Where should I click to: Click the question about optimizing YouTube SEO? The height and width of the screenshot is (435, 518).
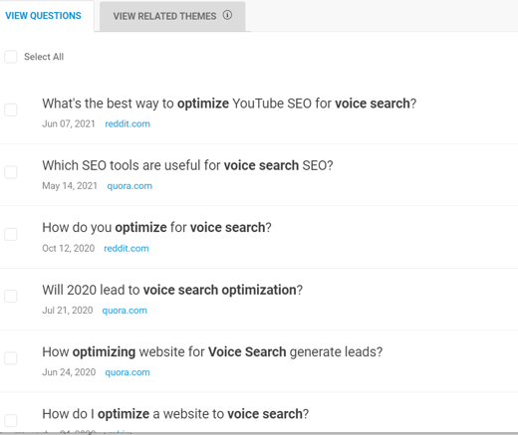[x=229, y=104]
